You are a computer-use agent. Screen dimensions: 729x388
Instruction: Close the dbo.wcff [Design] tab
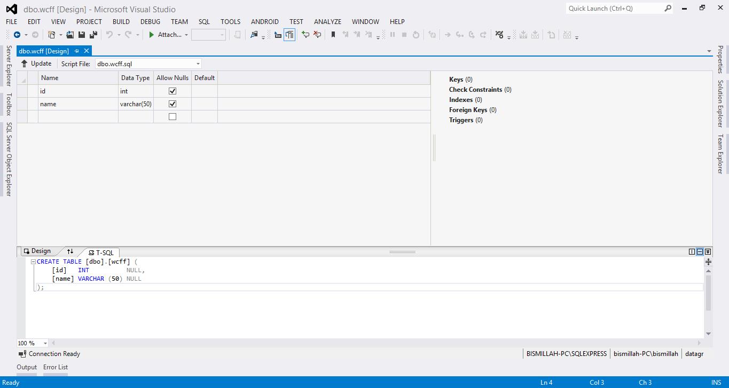click(x=86, y=51)
